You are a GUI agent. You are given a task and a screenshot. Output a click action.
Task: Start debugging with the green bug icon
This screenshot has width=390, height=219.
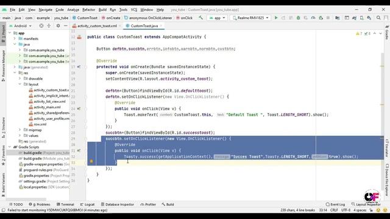point(298,18)
